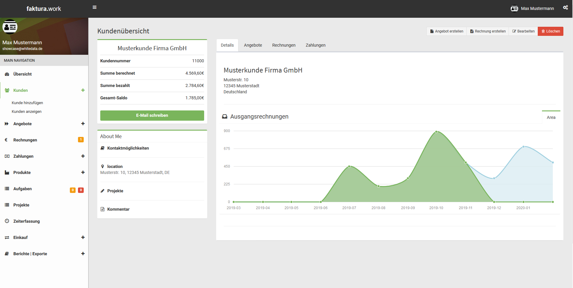
Task: Open the Zahlungen tab
Action: point(316,45)
